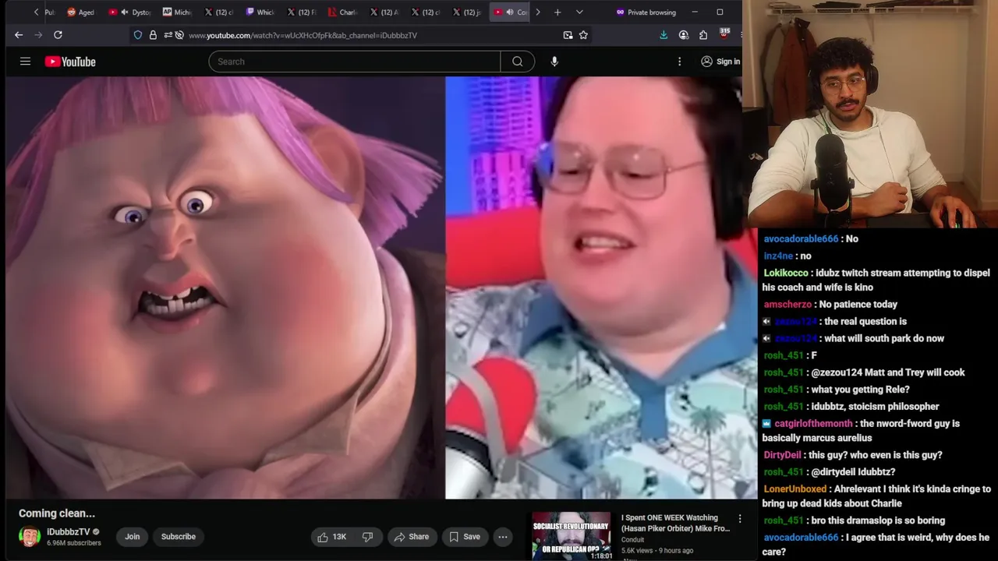
Task: Like the video with 13K likes
Action: point(332,537)
